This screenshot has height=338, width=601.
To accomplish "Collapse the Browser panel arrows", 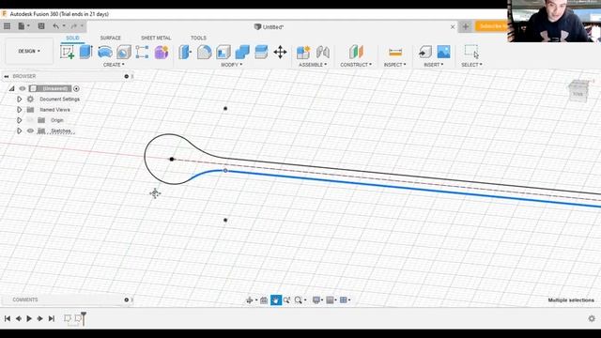I will pyautogui.click(x=7, y=76).
